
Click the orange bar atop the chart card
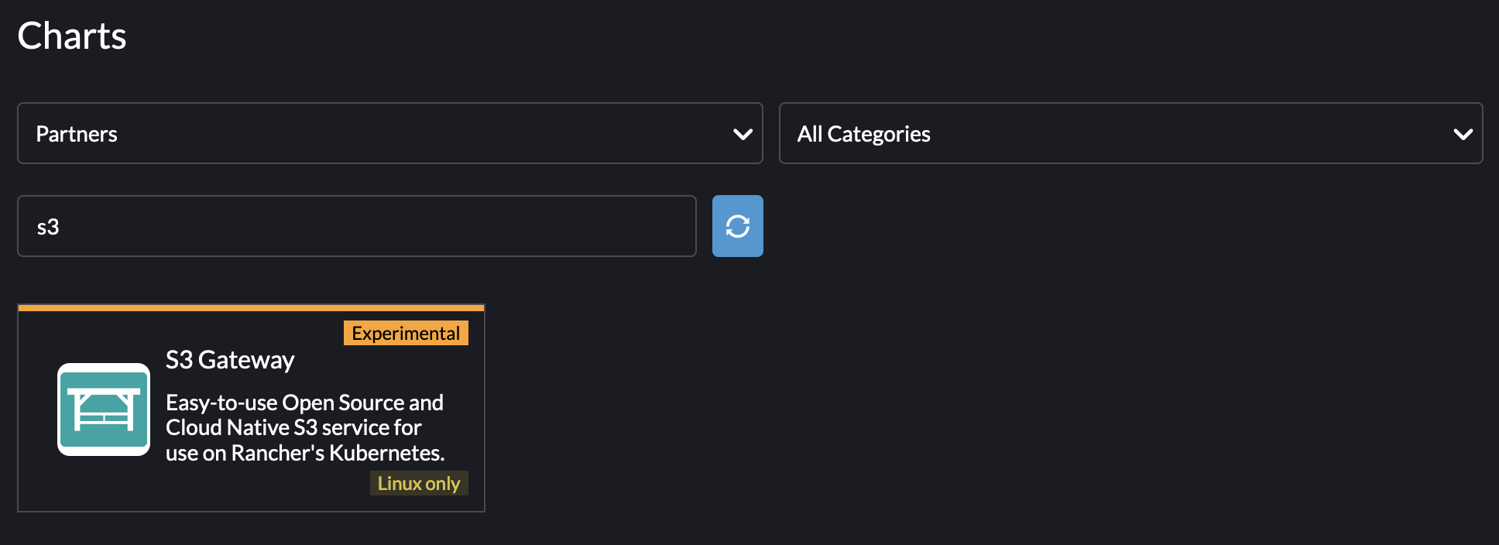pyautogui.click(x=251, y=308)
